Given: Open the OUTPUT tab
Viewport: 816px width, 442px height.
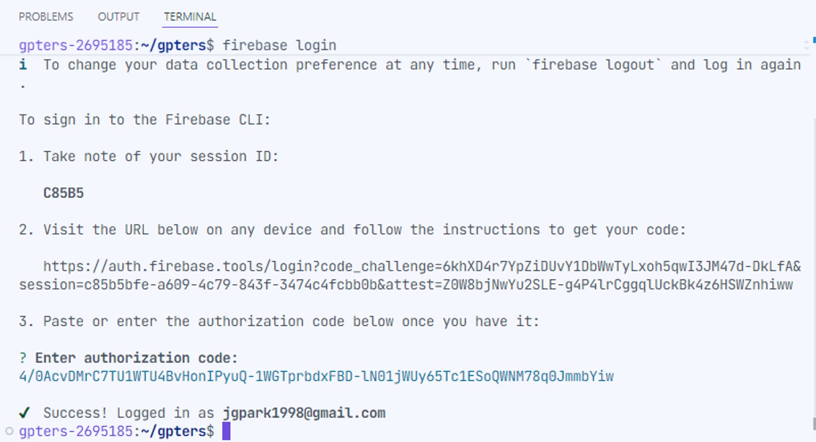Looking at the screenshot, I should (119, 17).
